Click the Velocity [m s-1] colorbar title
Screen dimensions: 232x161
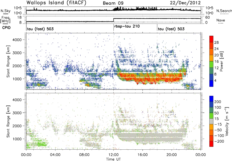pos(227,121)
